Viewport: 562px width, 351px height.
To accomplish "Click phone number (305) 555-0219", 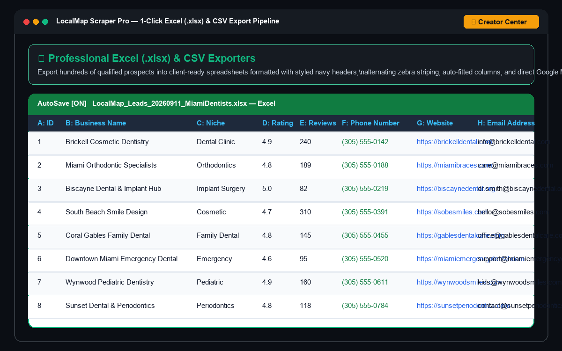I will point(365,189).
